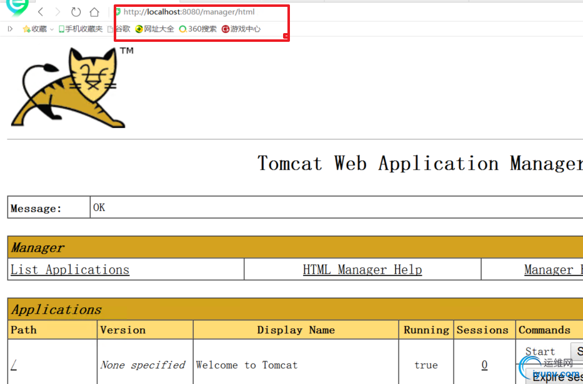The height and width of the screenshot is (384, 583).
Task: Go to browser home page icon
Action: point(94,12)
